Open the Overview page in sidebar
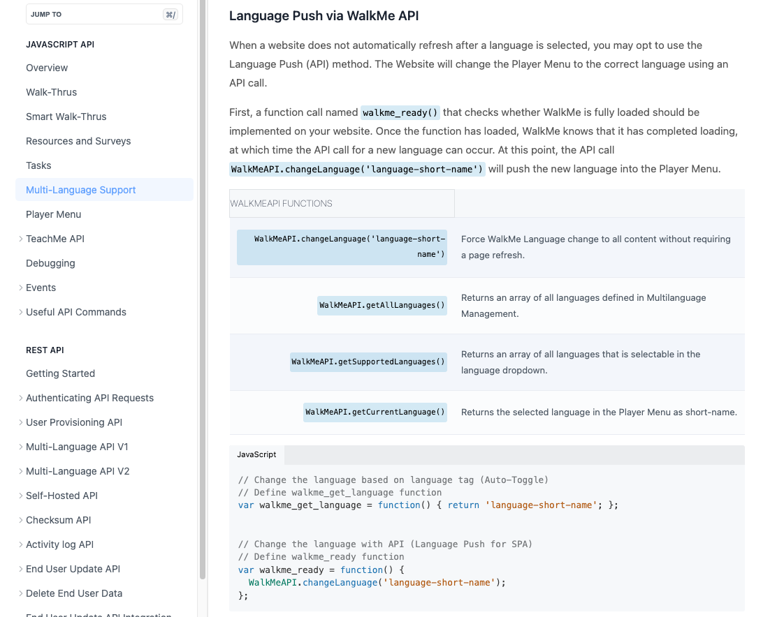This screenshot has height=617, width=784. [x=47, y=68]
